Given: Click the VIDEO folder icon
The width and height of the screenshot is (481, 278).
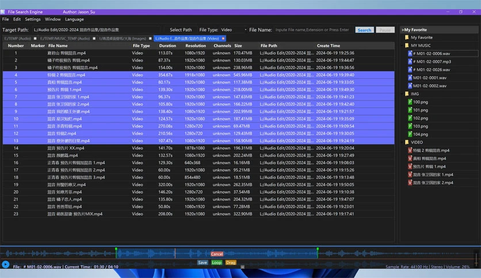Looking at the screenshot, I should click(407, 142).
